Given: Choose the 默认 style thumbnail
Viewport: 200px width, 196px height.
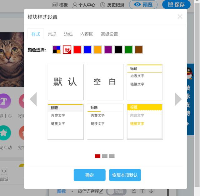Looking at the screenshot, I should (x=65, y=82).
